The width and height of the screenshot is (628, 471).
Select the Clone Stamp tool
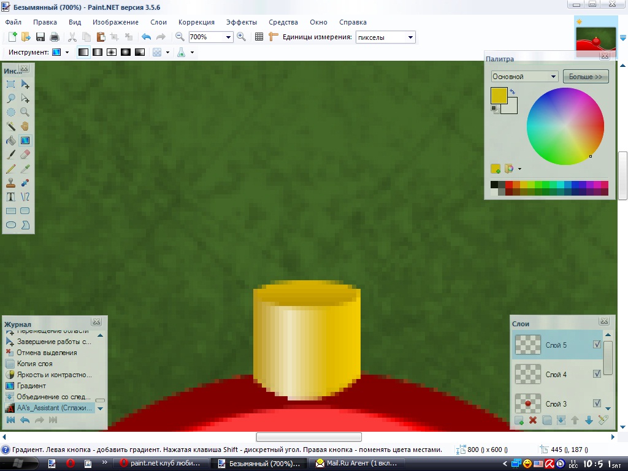pyautogui.click(x=11, y=183)
